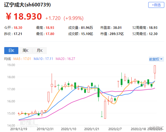Click the 2020/1/10 date axis label
Viewport: 166px width, 132px height.
68,129
